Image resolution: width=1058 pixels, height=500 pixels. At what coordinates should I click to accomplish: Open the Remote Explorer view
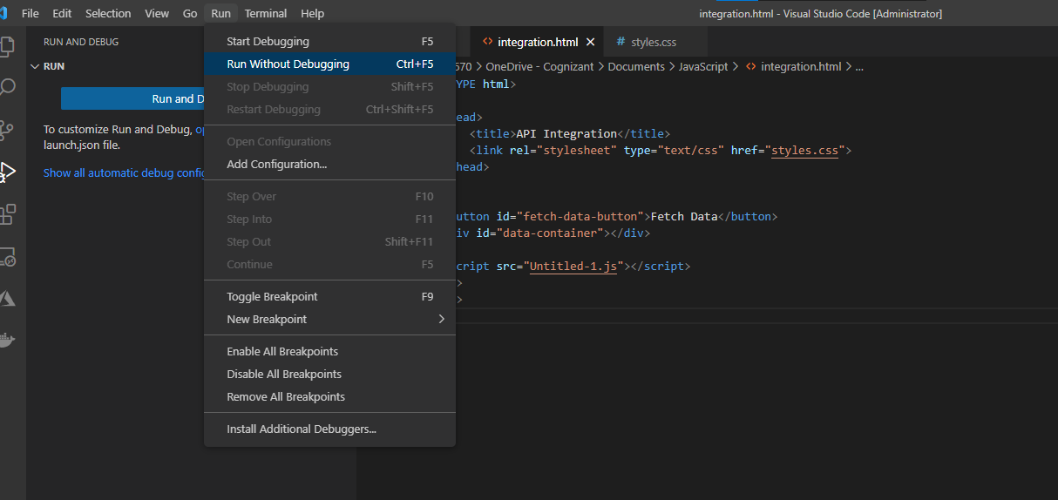coord(7,256)
